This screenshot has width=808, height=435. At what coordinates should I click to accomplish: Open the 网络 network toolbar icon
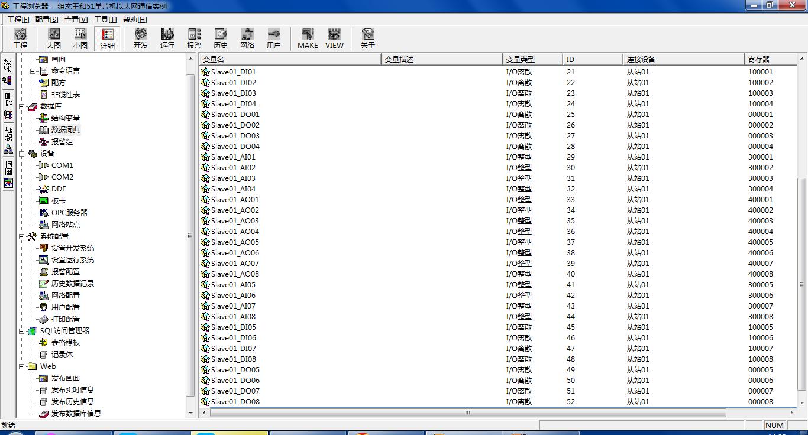click(x=247, y=38)
